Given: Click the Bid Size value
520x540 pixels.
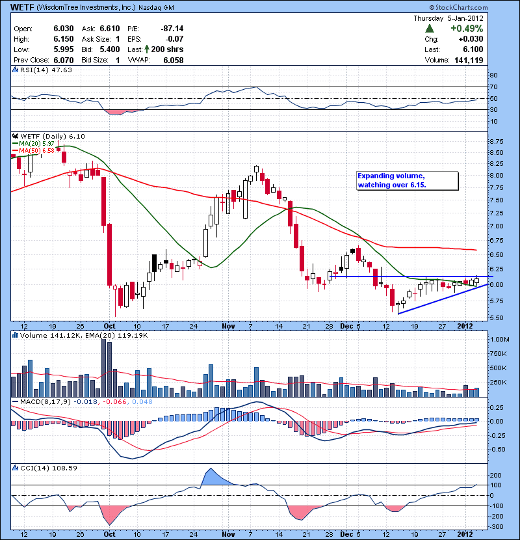Looking at the screenshot, I should coord(118,61).
